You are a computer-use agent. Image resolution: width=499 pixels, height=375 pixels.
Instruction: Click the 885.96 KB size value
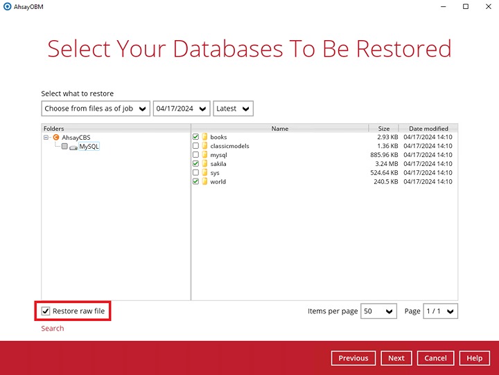tap(384, 155)
